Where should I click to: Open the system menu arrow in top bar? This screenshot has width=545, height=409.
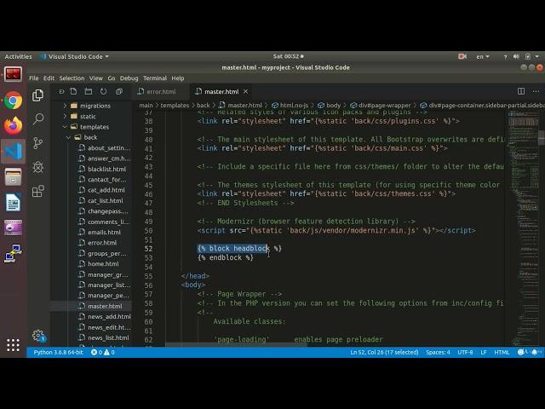coord(537,56)
